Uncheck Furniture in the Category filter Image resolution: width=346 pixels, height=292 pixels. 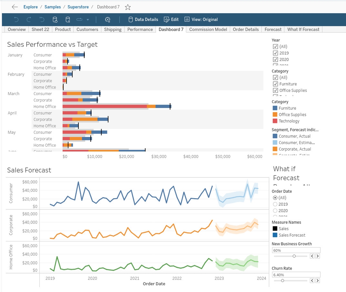pyautogui.click(x=275, y=84)
